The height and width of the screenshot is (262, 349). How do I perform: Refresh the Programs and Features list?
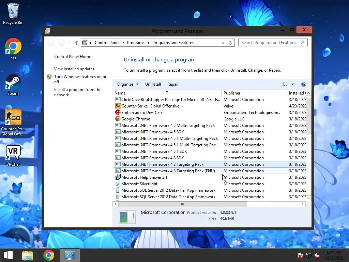coord(230,43)
